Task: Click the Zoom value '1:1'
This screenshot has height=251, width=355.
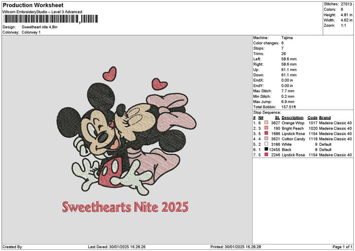Action: [x=343, y=25]
